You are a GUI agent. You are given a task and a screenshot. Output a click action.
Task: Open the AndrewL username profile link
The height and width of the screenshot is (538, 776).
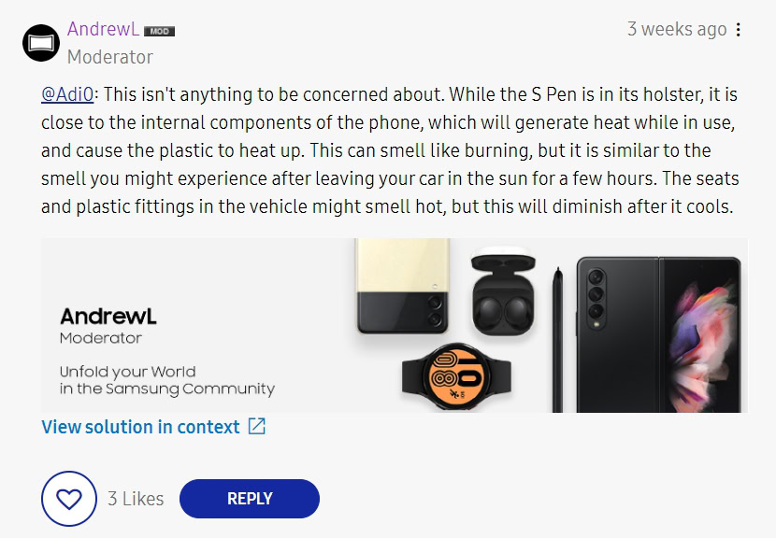(103, 30)
